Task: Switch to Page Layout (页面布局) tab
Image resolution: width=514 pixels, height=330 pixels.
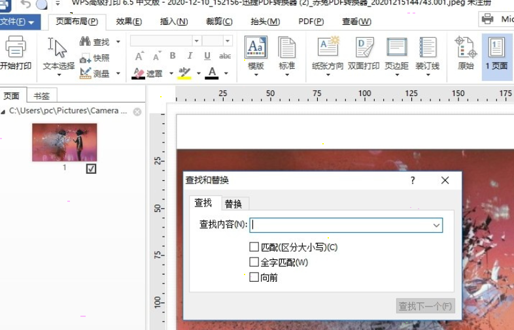Action: (77, 22)
